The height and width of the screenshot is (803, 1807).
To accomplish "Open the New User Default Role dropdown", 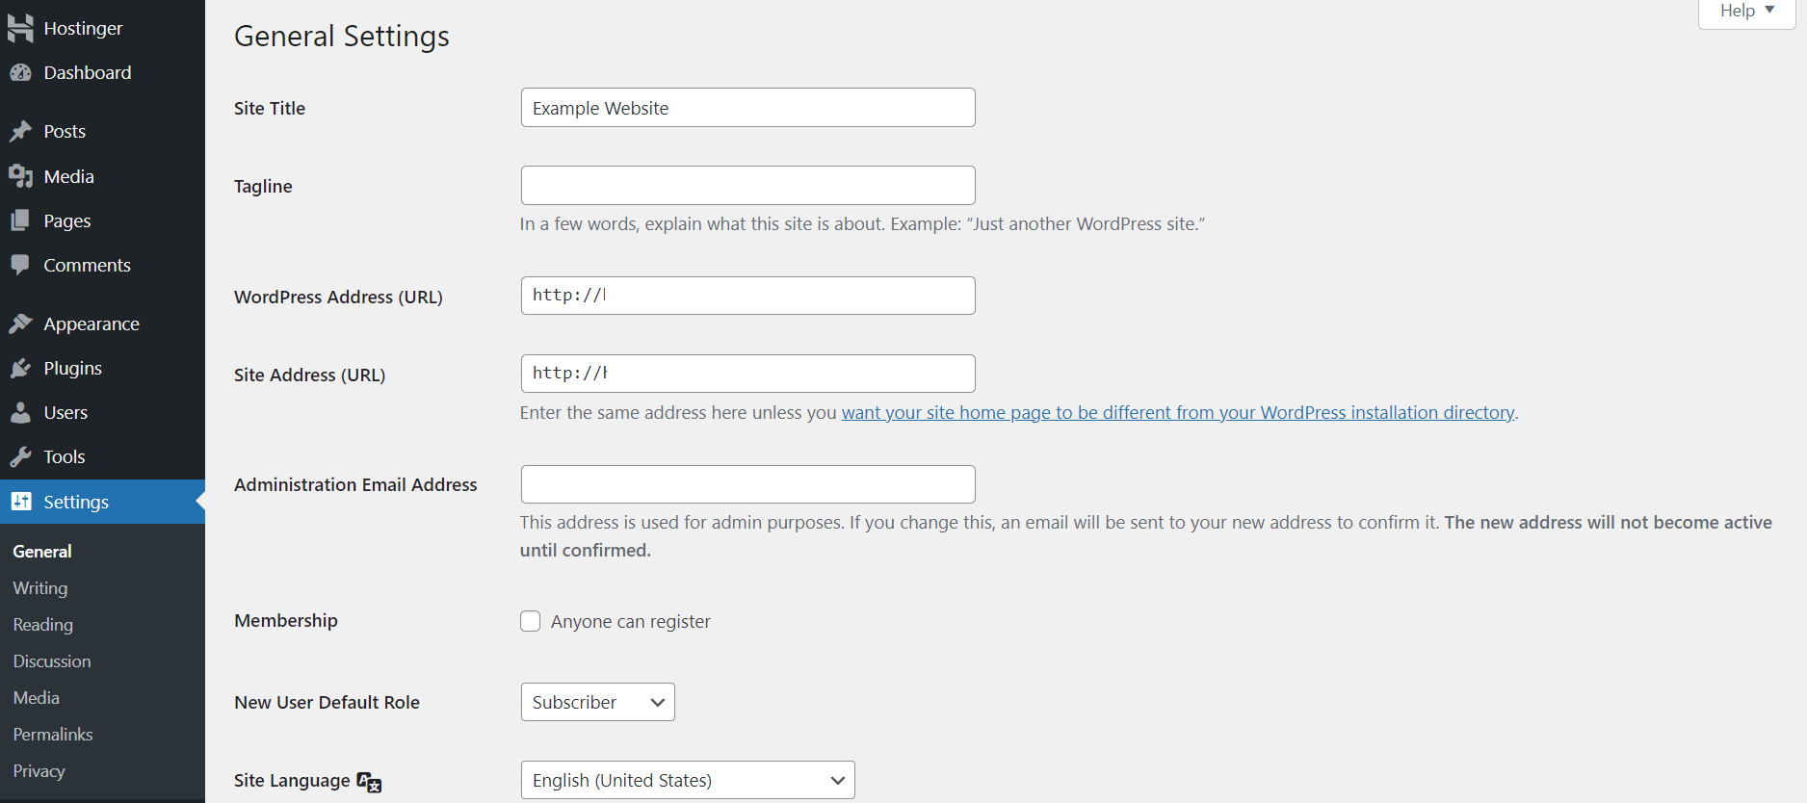I will point(597,702).
